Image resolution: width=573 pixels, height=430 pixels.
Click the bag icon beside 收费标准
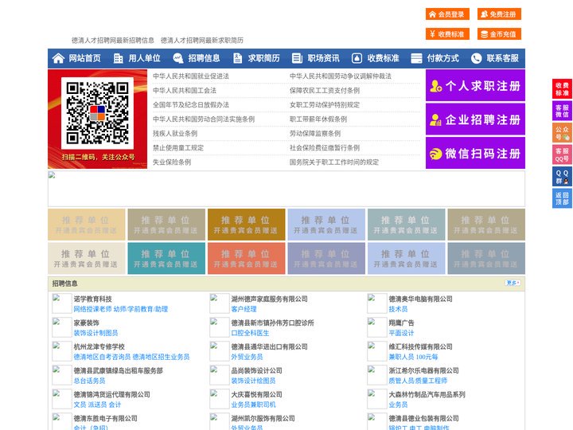(357, 58)
